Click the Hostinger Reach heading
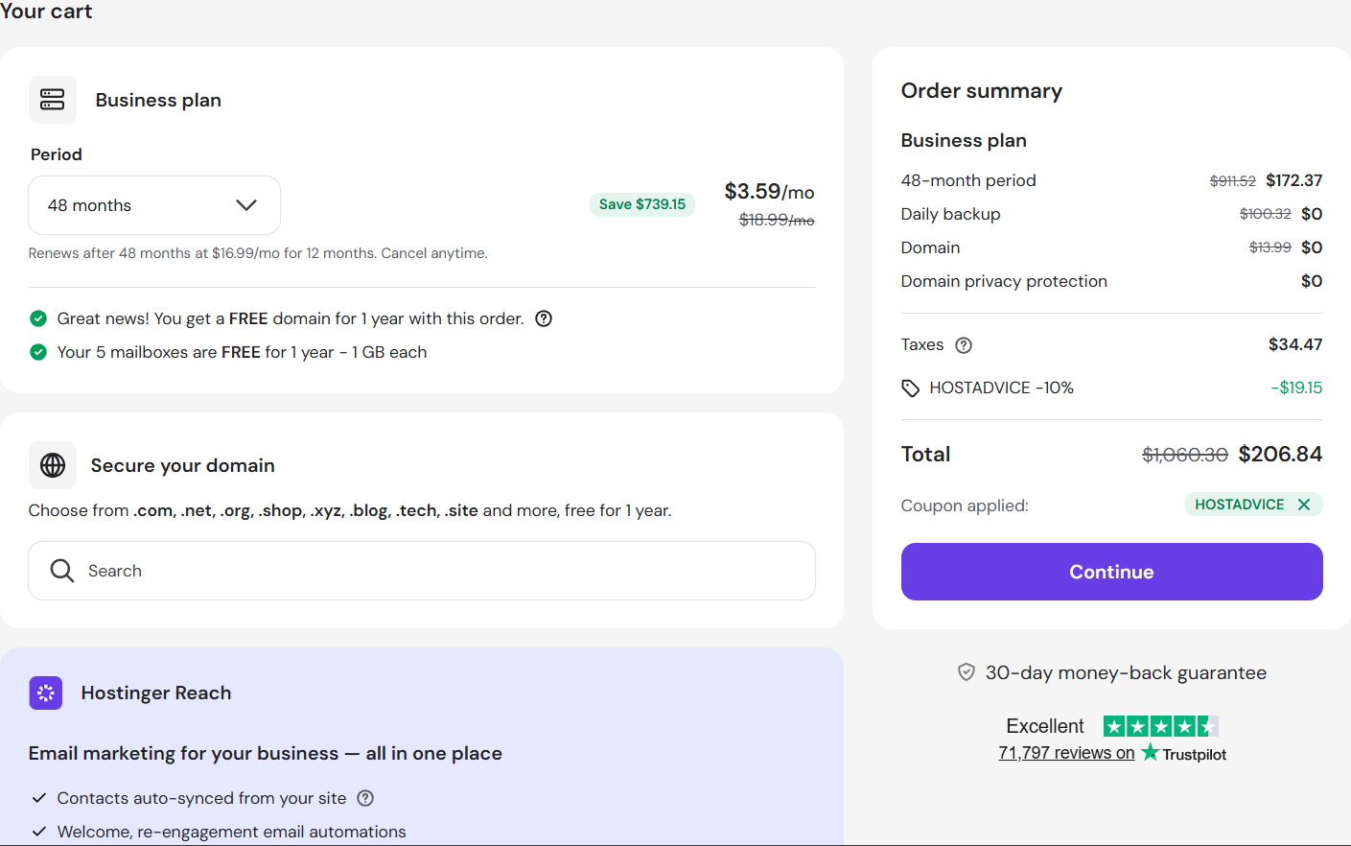 click(x=156, y=693)
